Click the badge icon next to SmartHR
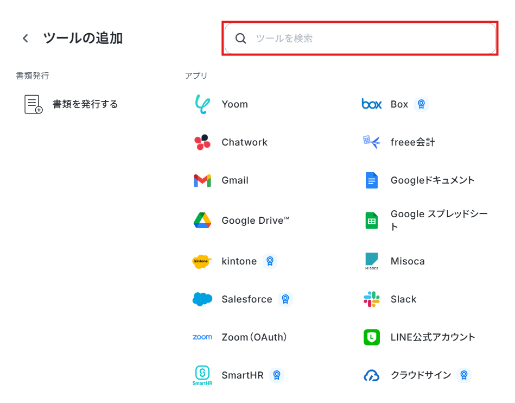 (x=277, y=375)
